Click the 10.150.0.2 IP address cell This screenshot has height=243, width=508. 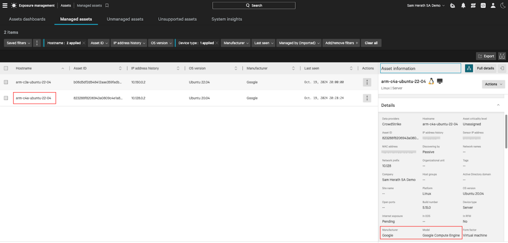tap(138, 82)
